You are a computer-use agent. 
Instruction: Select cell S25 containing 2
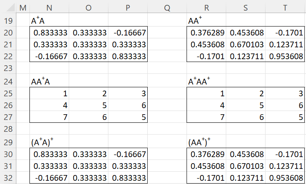246,93
